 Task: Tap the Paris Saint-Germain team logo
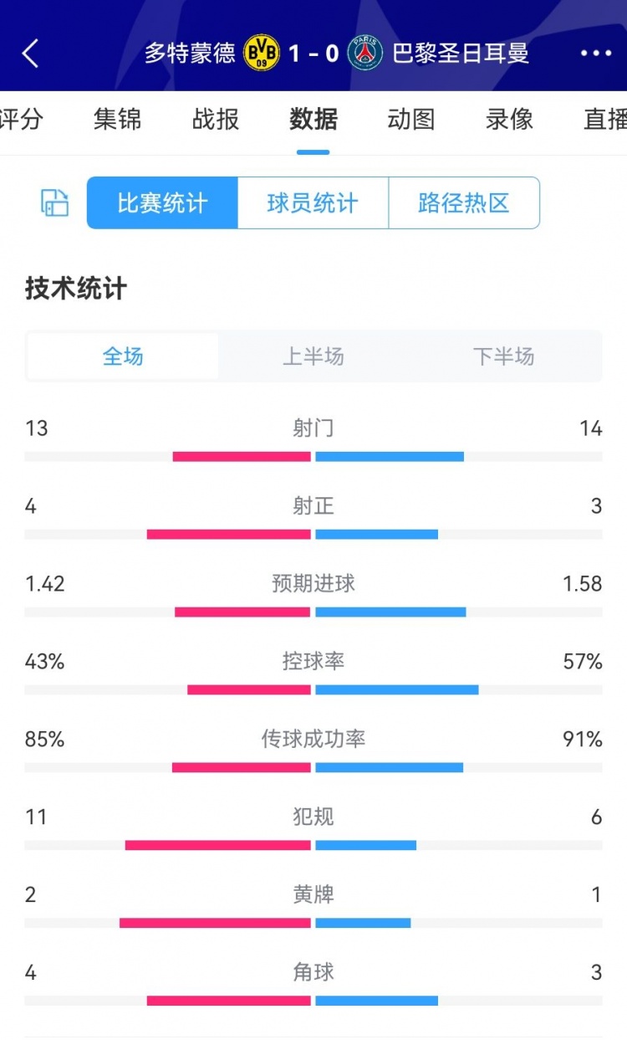point(365,53)
